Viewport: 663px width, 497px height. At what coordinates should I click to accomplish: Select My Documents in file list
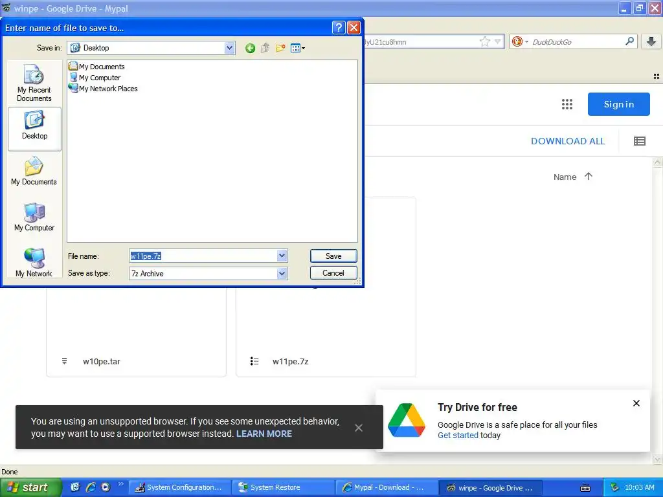pyautogui.click(x=96, y=67)
